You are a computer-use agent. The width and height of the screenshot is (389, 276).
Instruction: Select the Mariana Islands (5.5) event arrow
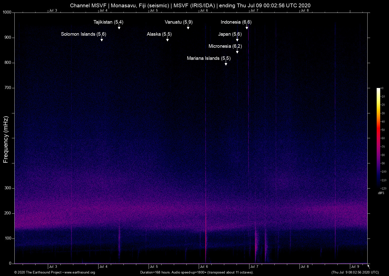[x=226, y=64]
